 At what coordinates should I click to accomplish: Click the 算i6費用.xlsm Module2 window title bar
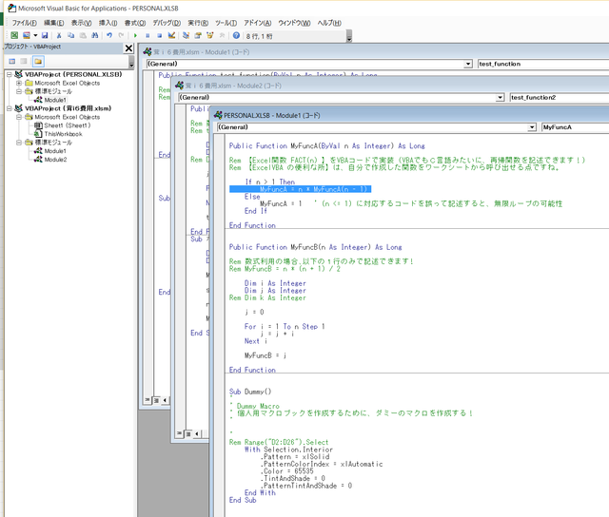pyautogui.click(x=391, y=86)
